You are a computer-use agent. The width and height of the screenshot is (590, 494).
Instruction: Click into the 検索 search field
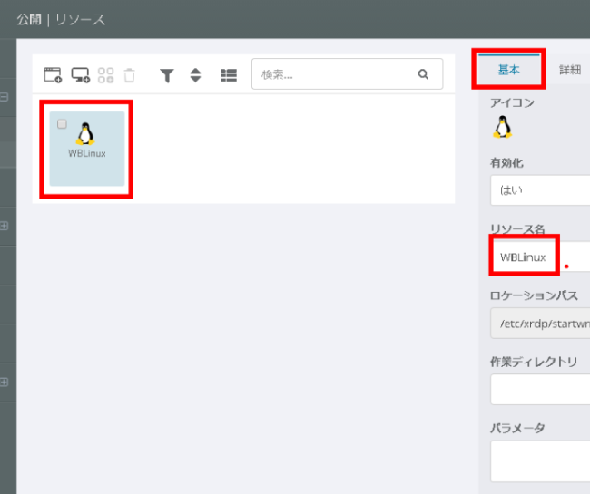[x=334, y=74]
